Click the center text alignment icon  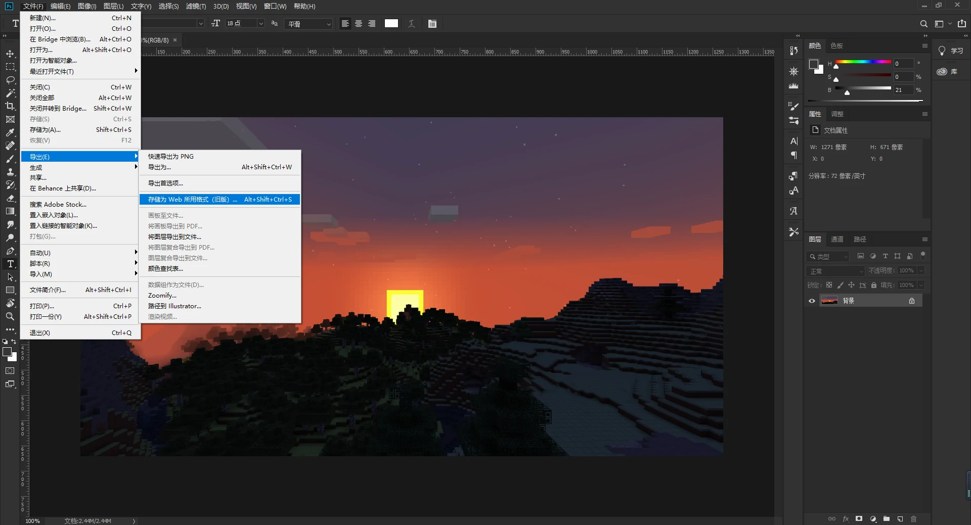click(x=359, y=24)
